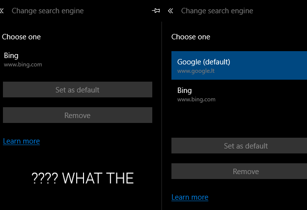
Task: Click the www.bing.com URL in the right panel
Action: [x=196, y=99]
